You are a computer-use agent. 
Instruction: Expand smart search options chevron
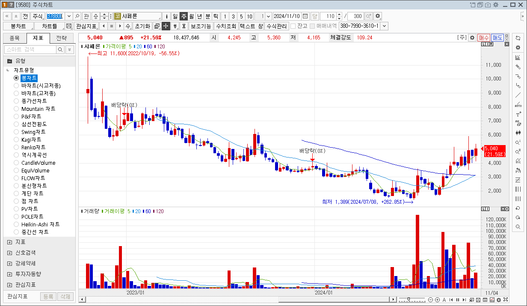pyautogui.click(x=70, y=50)
